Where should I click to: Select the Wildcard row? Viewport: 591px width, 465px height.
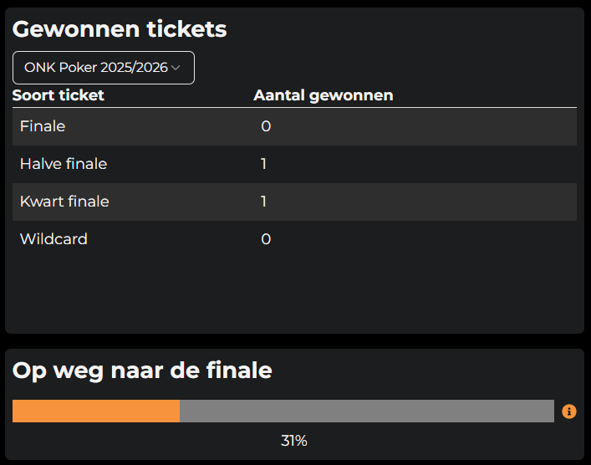pos(294,239)
